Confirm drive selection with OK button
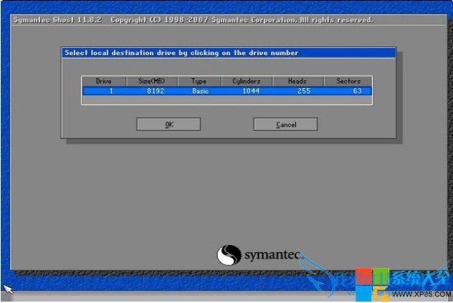Viewport: 453px width, 303px height. tap(168, 124)
